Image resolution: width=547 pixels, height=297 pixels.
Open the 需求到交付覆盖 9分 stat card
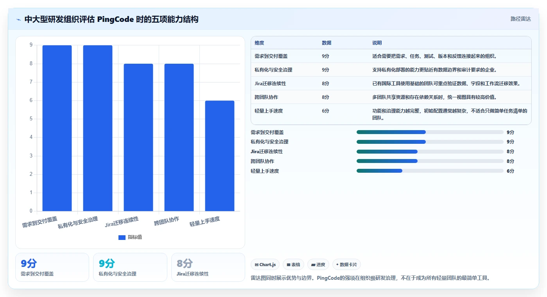52,267
